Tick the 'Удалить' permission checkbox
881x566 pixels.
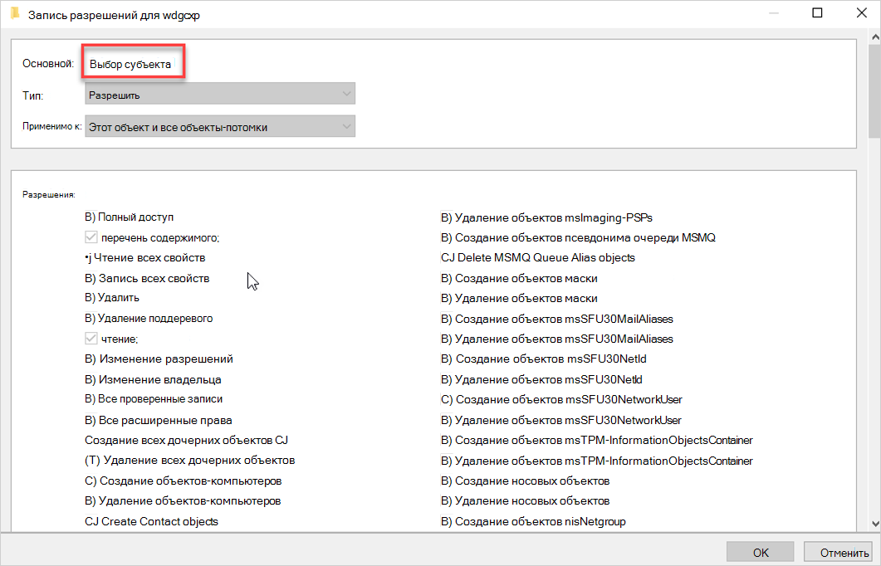[x=91, y=298]
